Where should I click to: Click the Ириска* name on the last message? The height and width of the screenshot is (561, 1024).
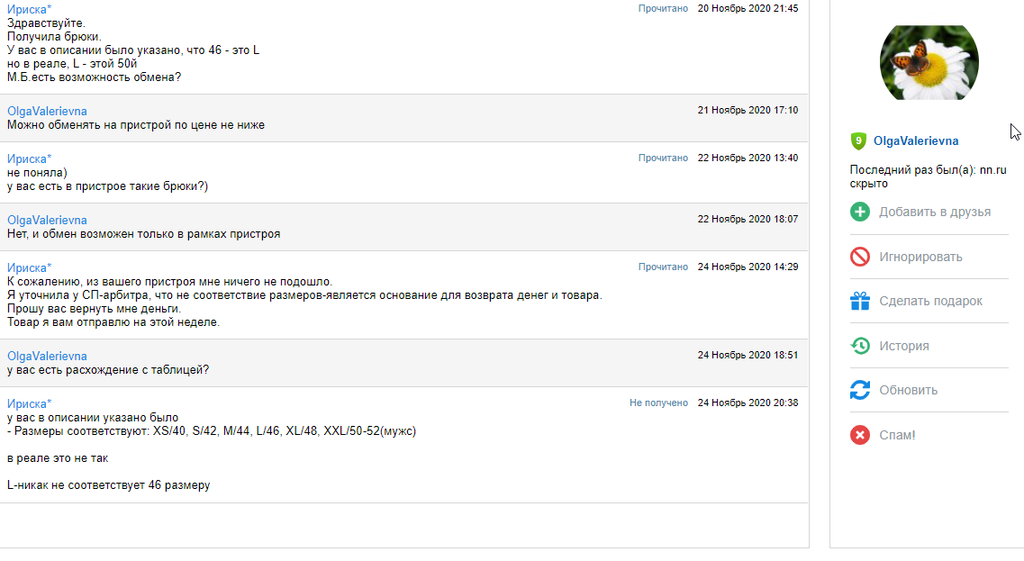point(30,403)
